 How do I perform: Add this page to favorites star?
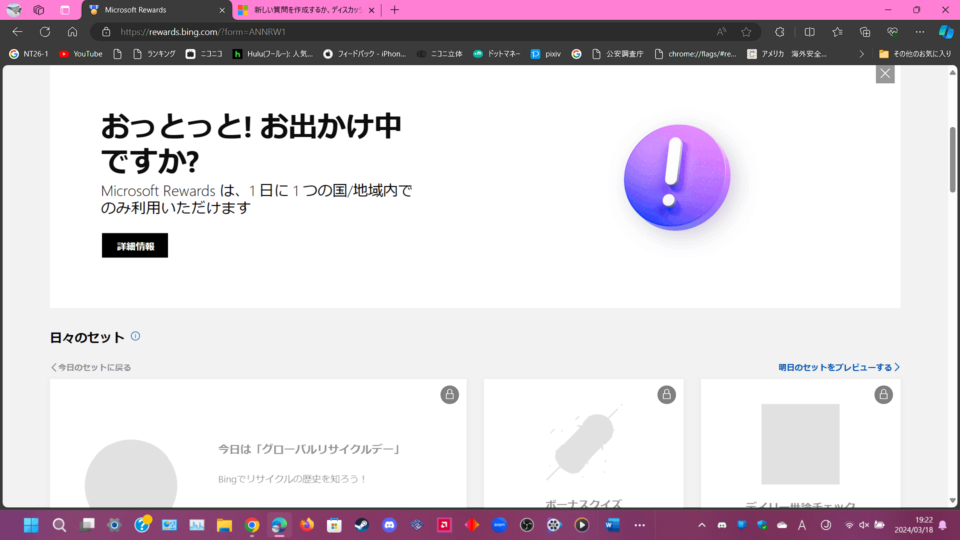coord(746,32)
